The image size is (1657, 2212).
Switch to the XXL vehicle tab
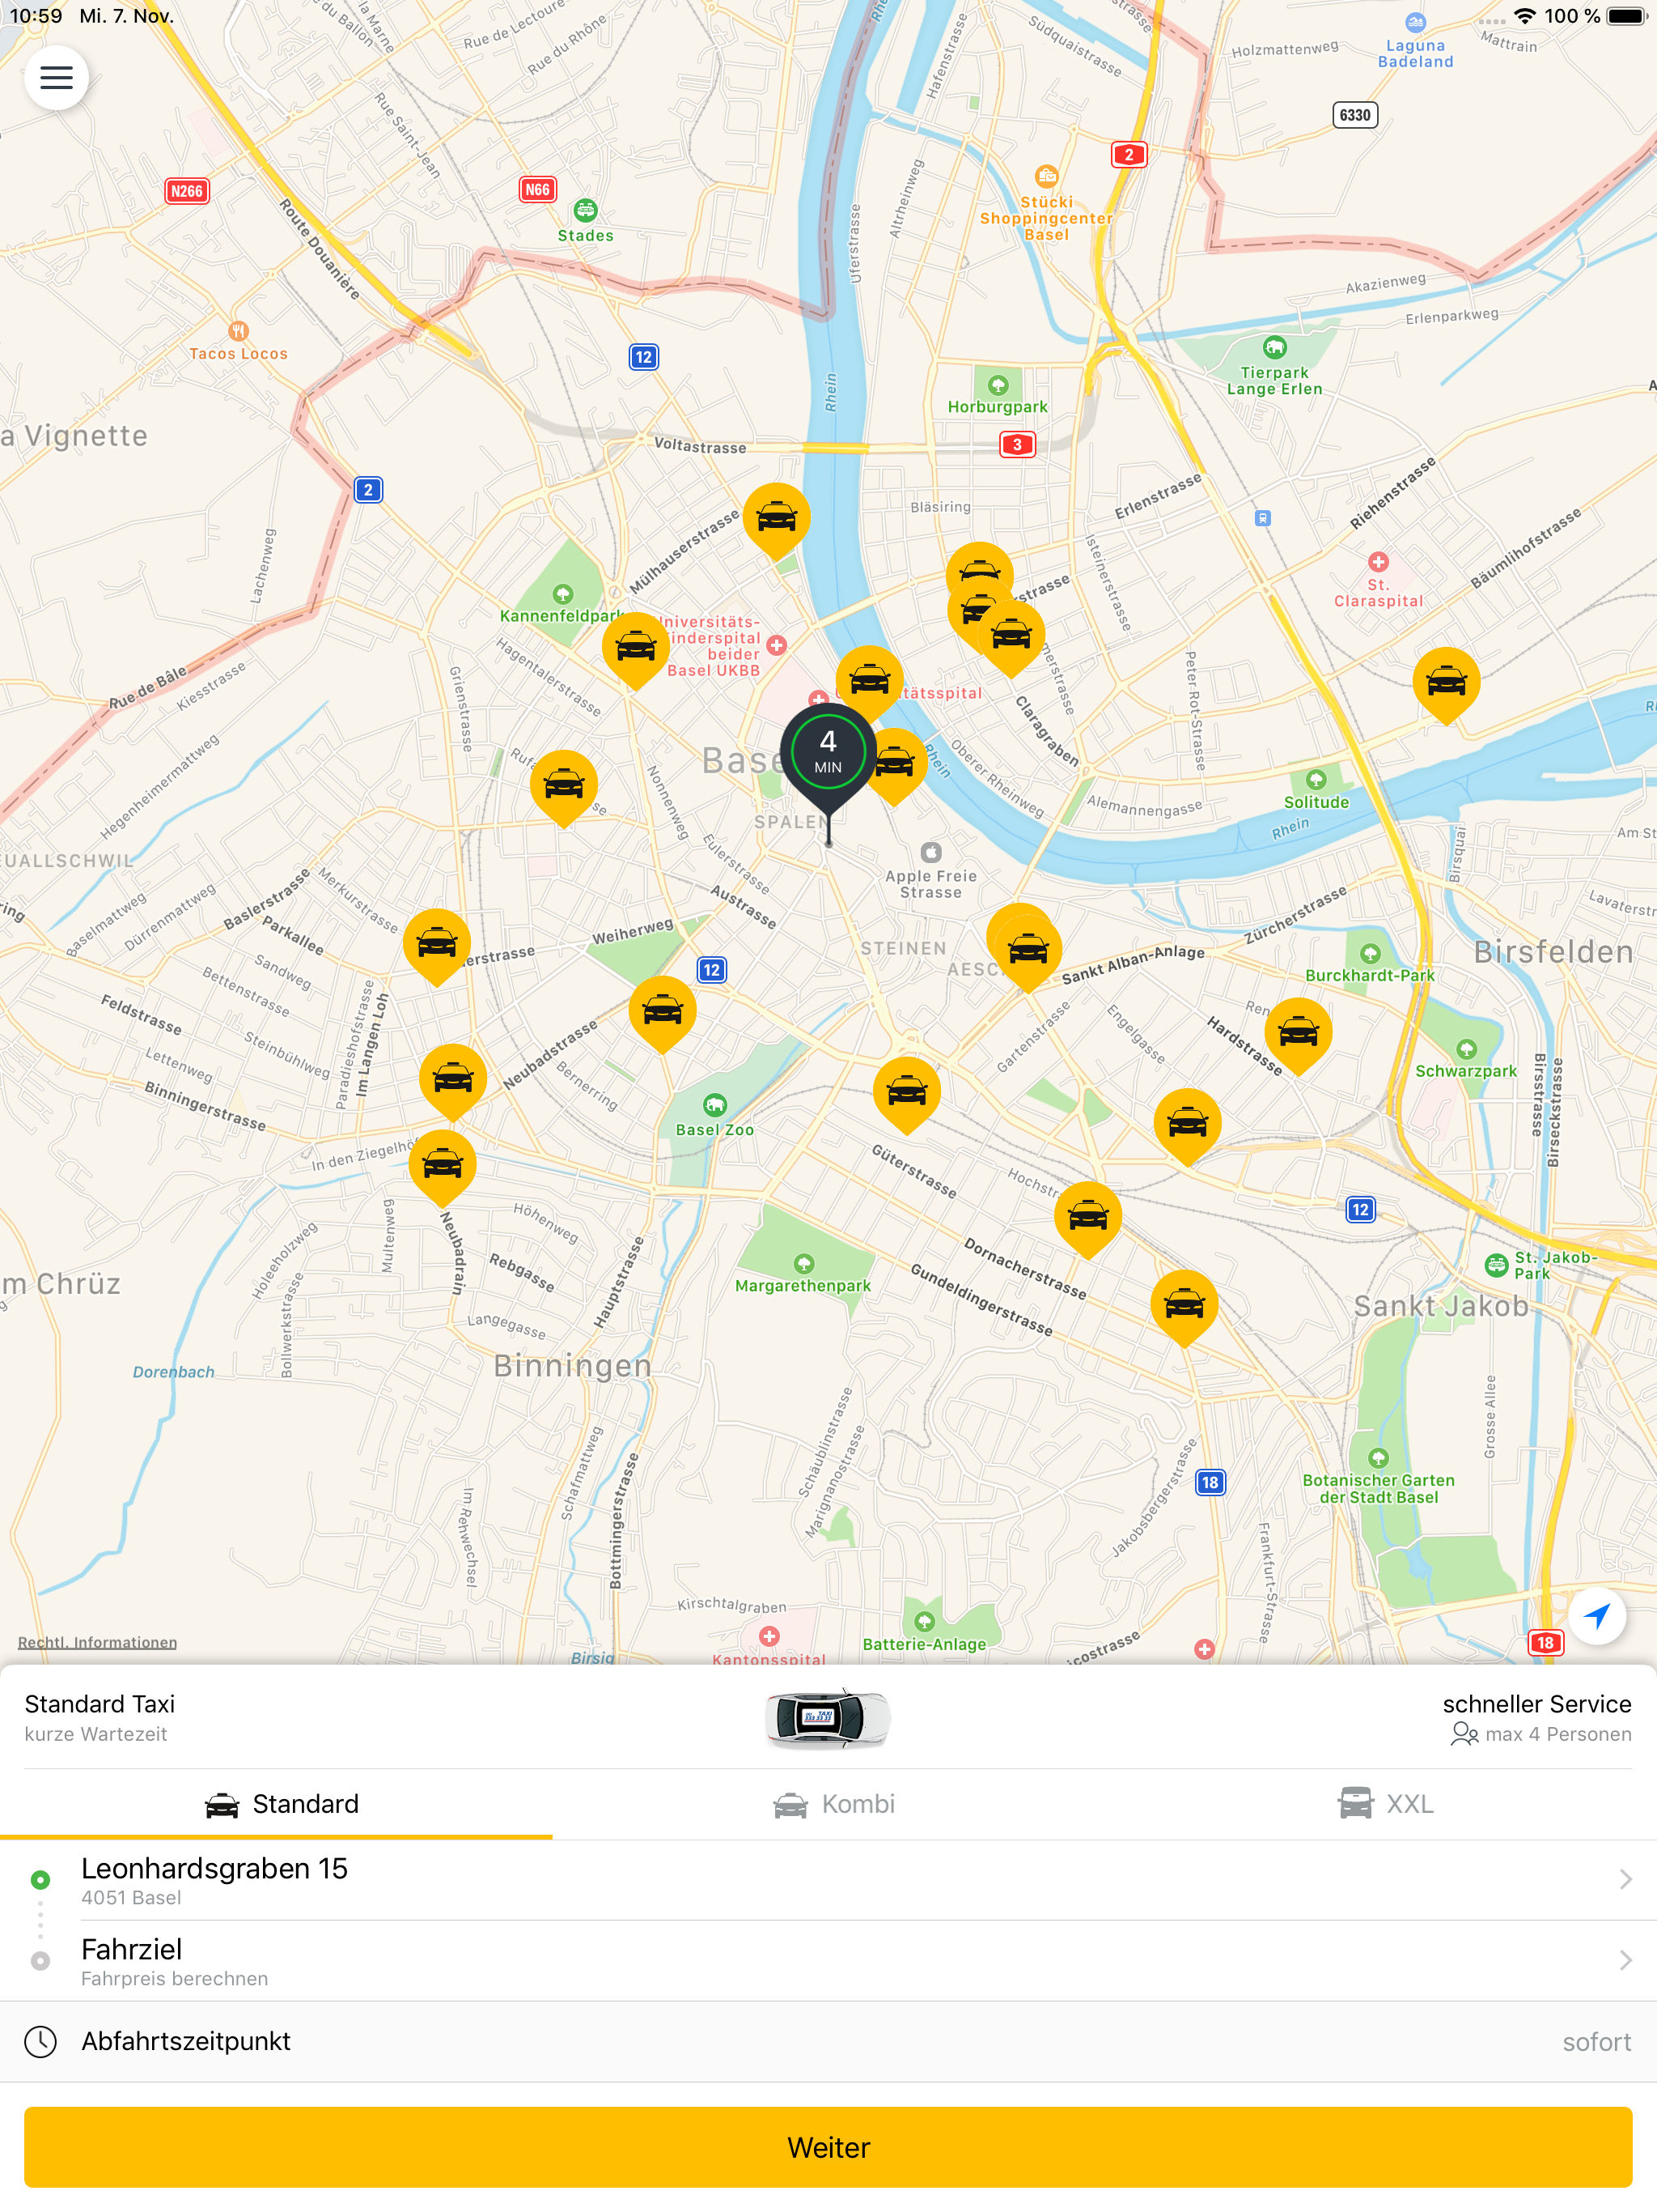(x=1385, y=1803)
